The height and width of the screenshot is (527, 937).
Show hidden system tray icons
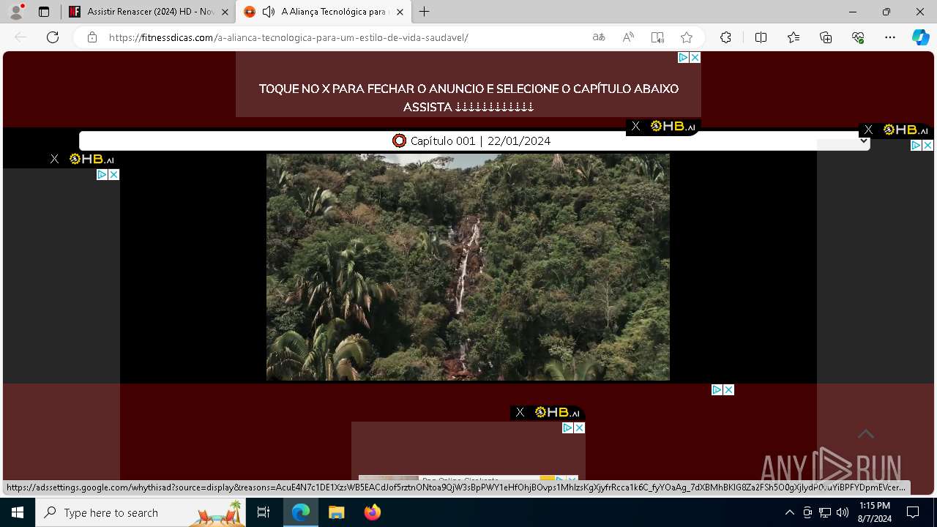[789, 512]
